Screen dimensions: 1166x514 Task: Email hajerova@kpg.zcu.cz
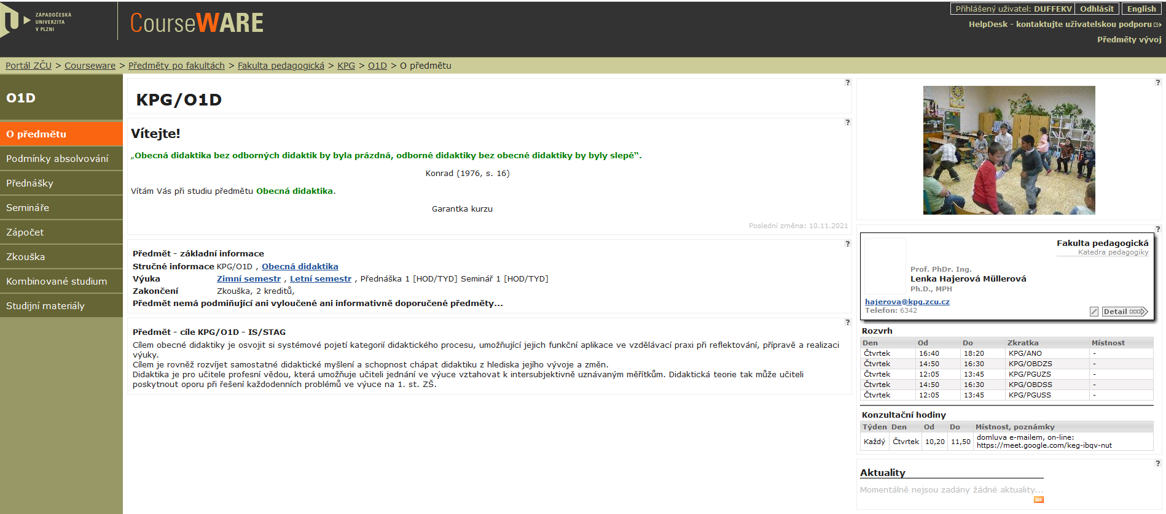(907, 302)
